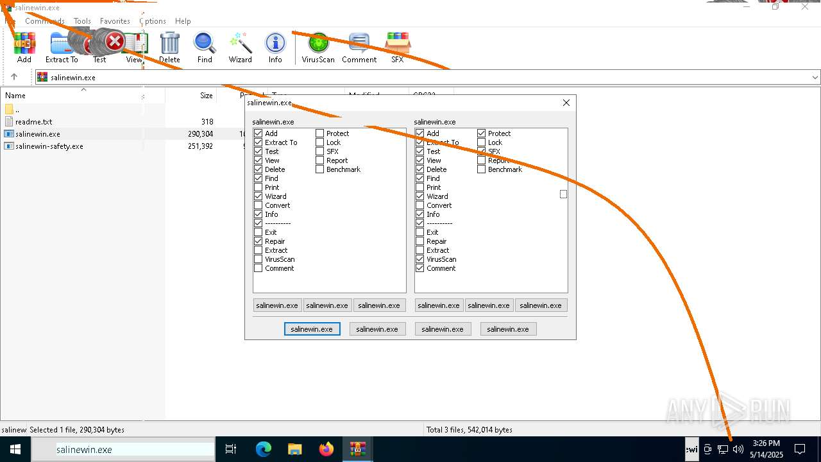
Task: Tick the unchecked Repair checkbox
Action: [x=420, y=241]
